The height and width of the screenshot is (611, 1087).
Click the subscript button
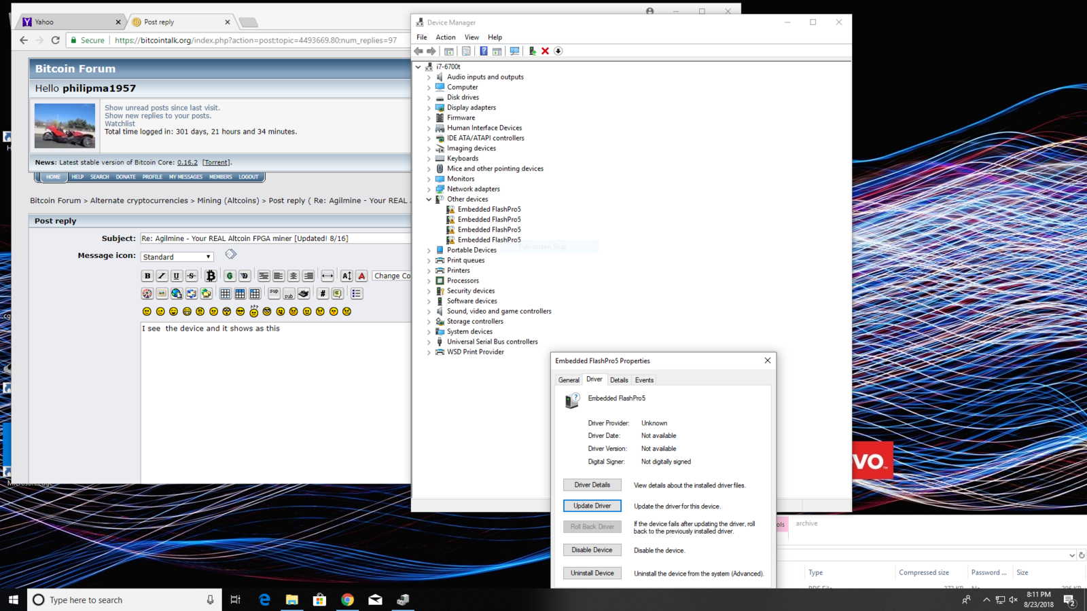(x=289, y=293)
